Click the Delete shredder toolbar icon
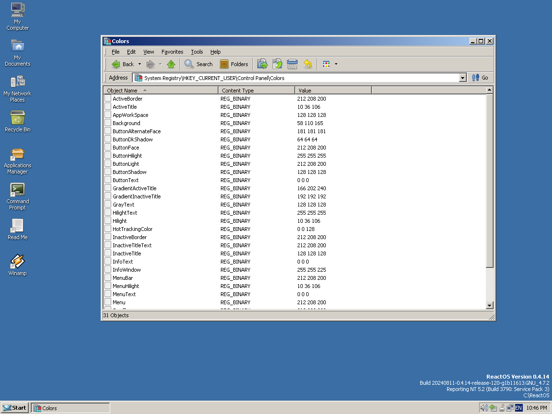Viewport: 552px width, 414px height. click(x=292, y=64)
